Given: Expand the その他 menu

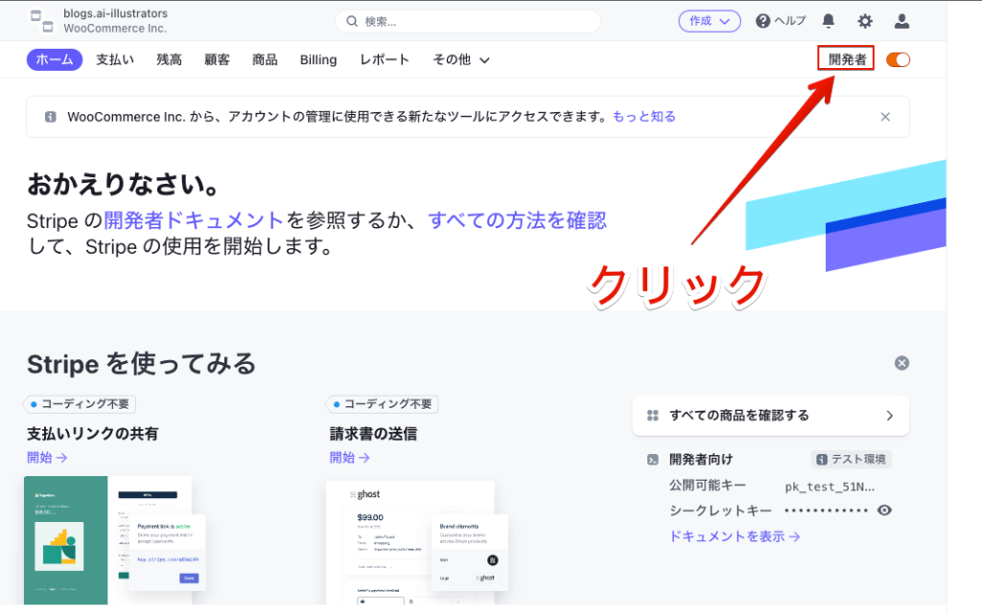Looking at the screenshot, I should pyautogui.click(x=461, y=59).
